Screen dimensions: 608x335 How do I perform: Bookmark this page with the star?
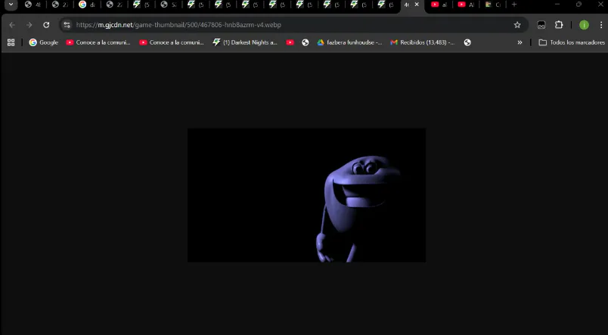pyautogui.click(x=517, y=25)
